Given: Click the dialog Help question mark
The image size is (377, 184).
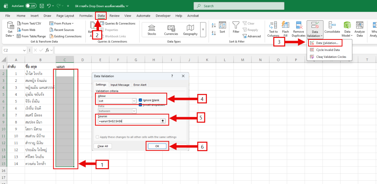Looking at the screenshot, I should pyautogui.click(x=172, y=76).
